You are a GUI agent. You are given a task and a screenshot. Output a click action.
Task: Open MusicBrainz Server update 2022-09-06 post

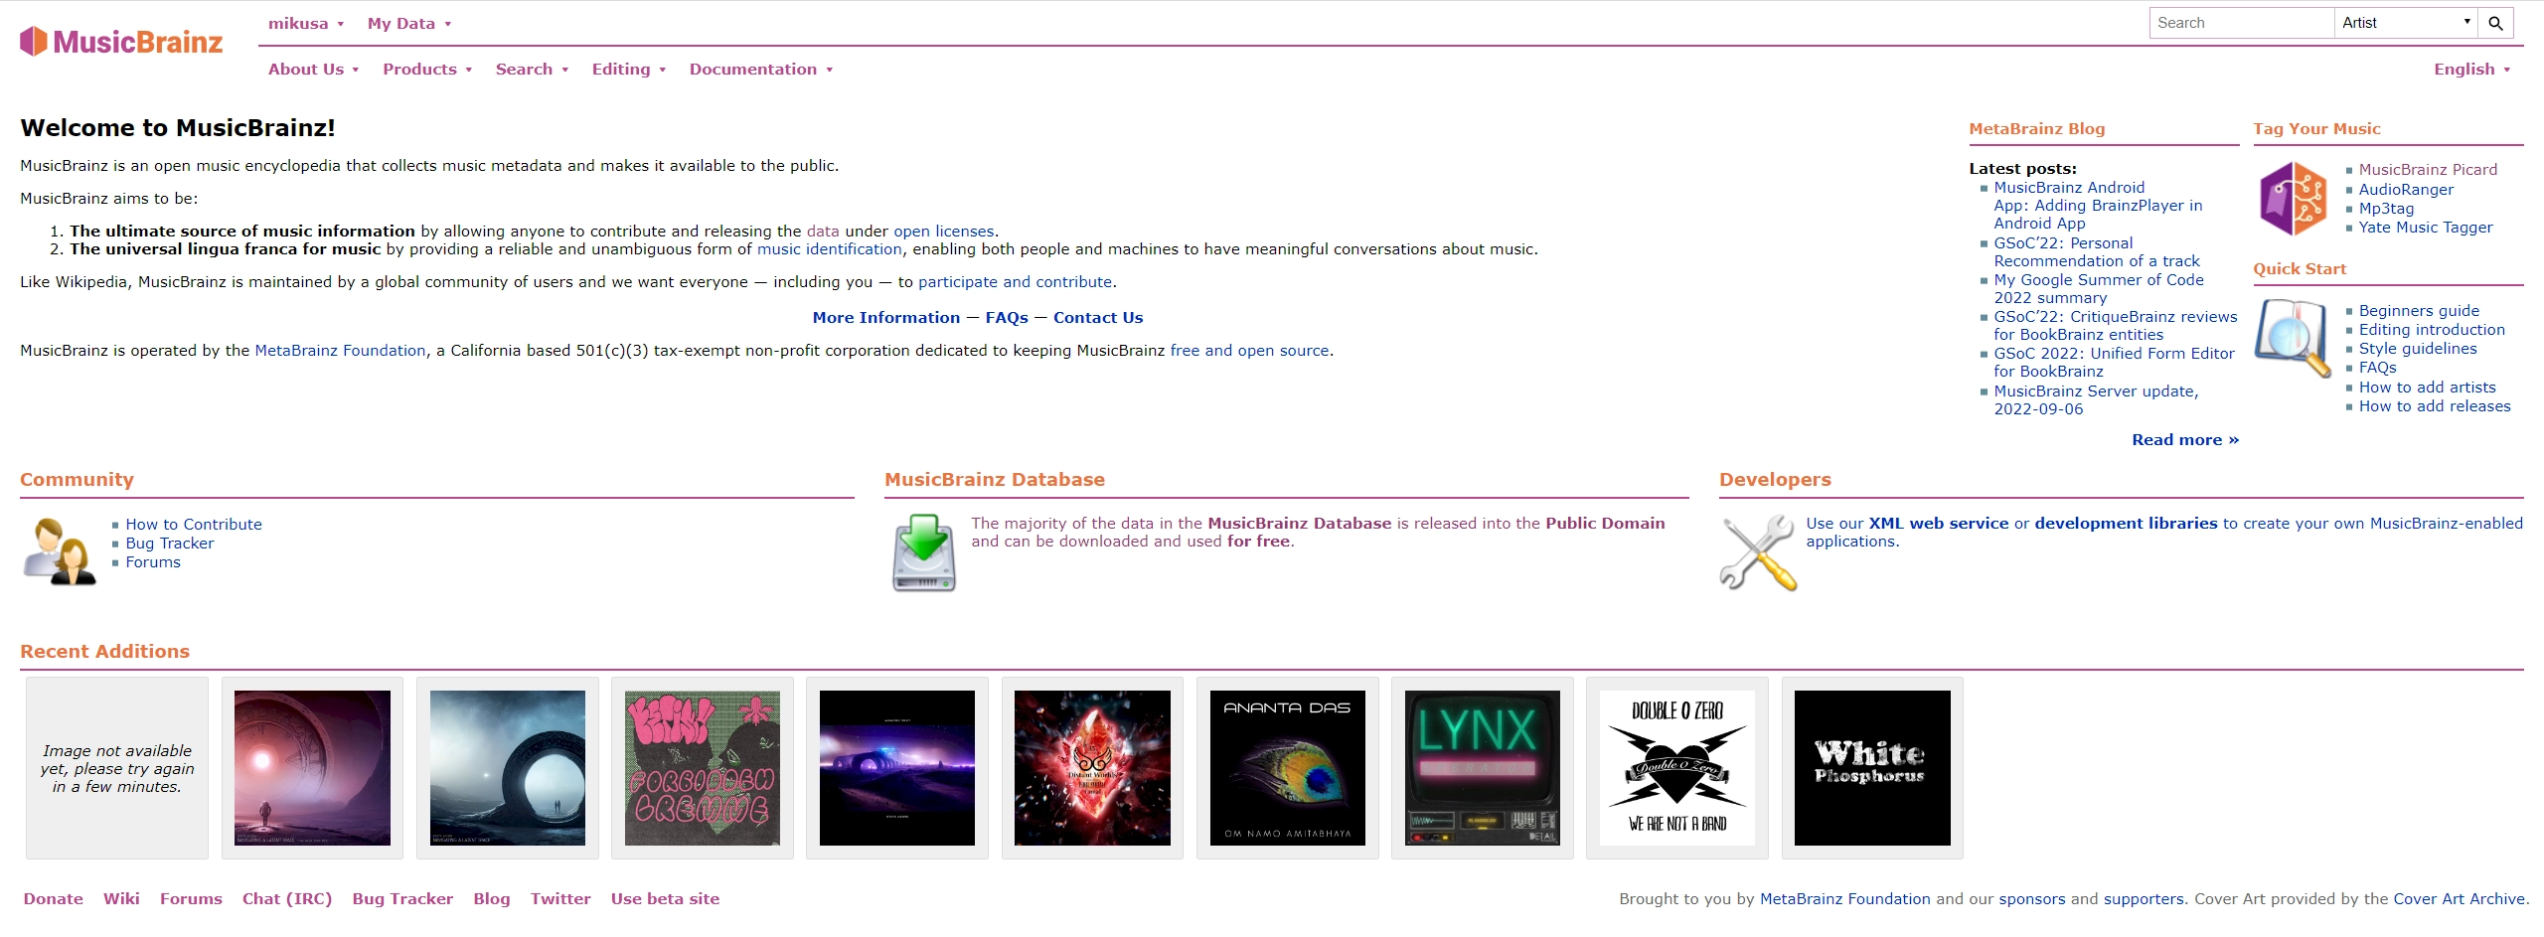click(x=2096, y=399)
